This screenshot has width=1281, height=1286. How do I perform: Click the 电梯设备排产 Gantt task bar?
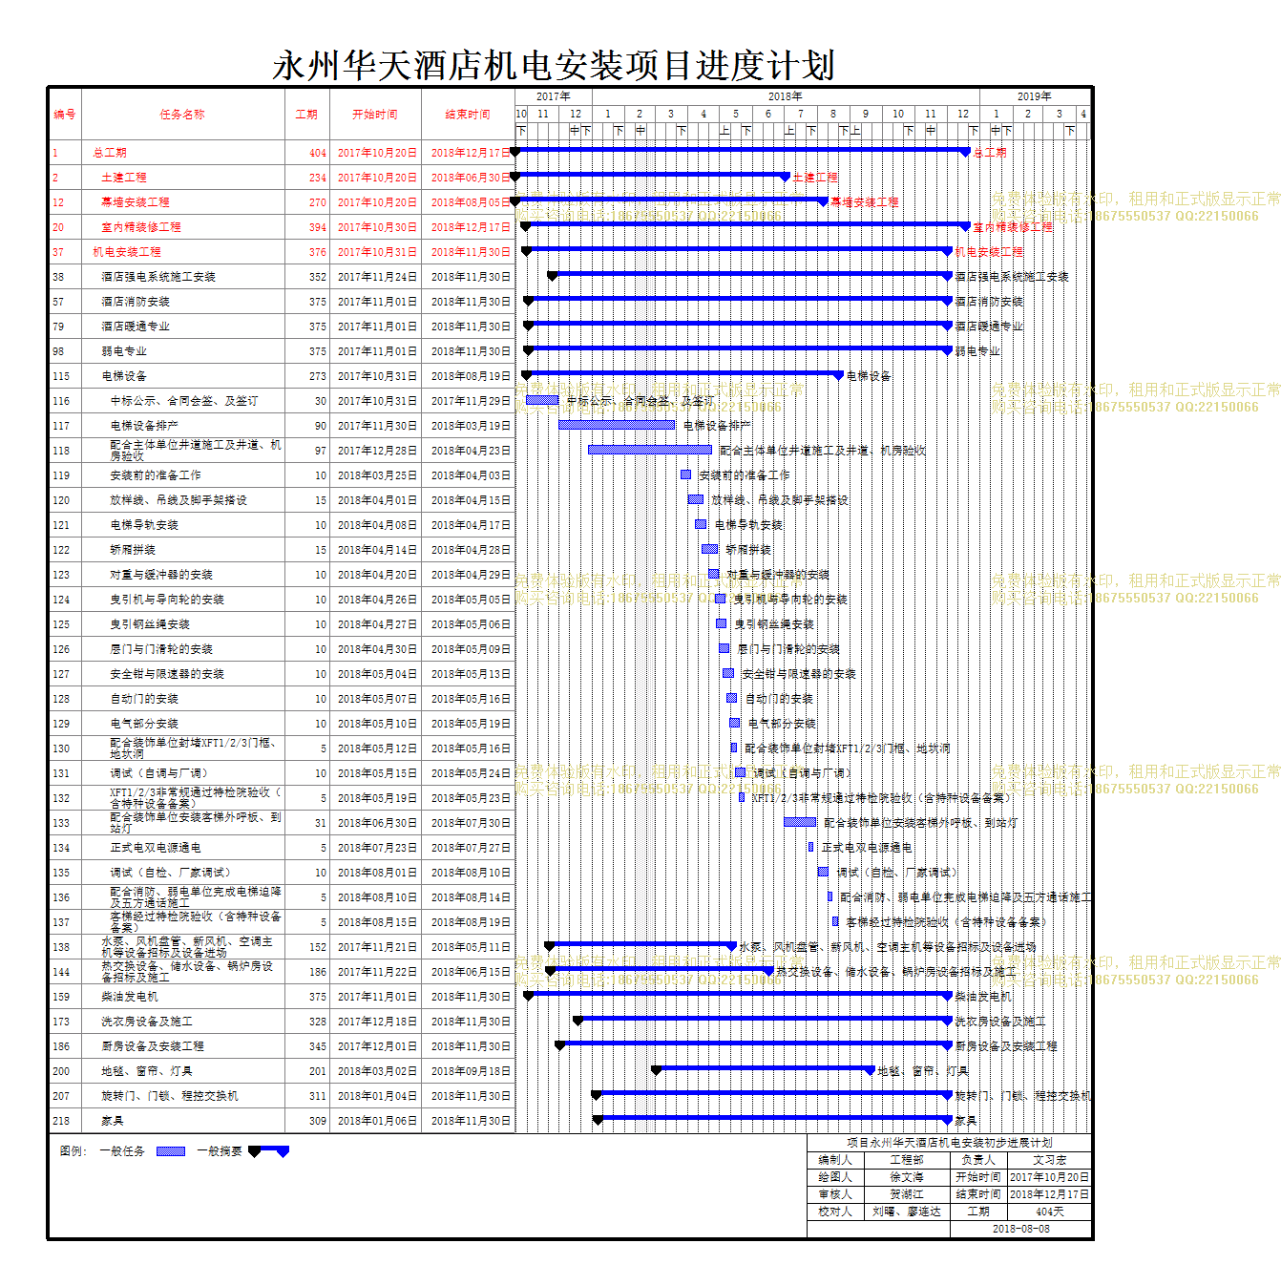click(x=617, y=425)
